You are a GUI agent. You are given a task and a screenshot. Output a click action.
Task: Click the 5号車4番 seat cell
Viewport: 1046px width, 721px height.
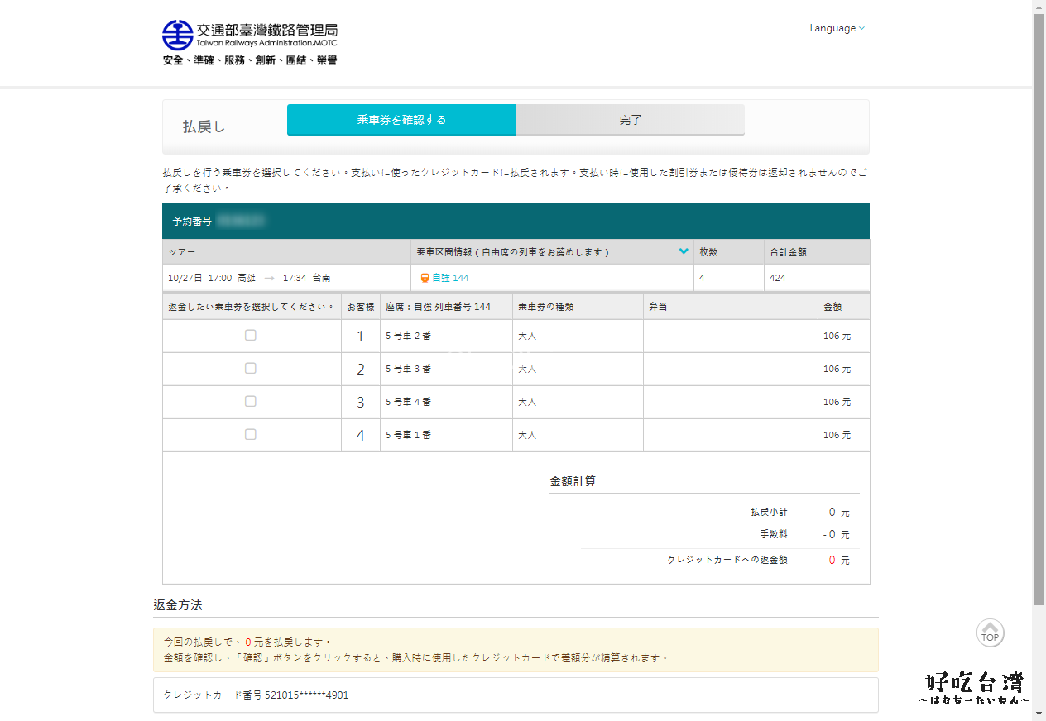point(445,402)
